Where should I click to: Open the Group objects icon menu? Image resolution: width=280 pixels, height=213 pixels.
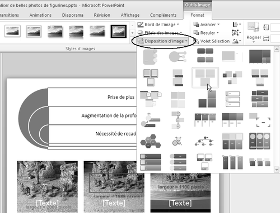(237, 33)
